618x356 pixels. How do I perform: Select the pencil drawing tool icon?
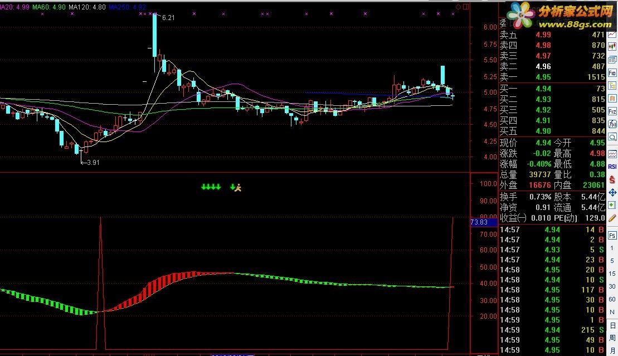(612, 218)
